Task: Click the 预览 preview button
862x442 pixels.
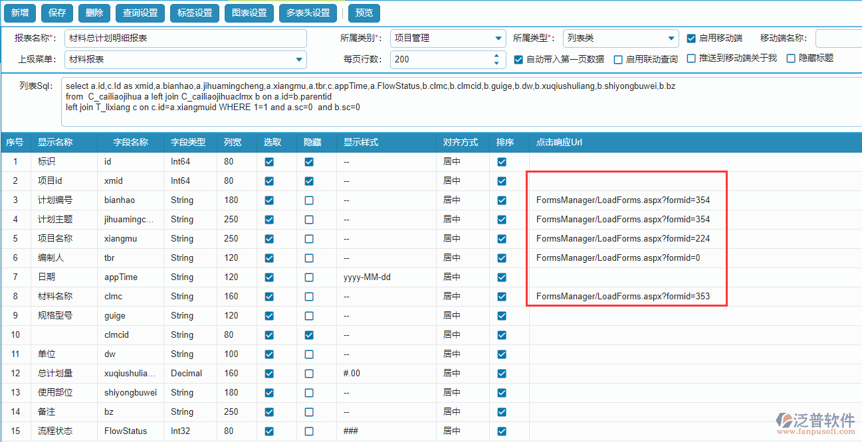Action: (364, 13)
